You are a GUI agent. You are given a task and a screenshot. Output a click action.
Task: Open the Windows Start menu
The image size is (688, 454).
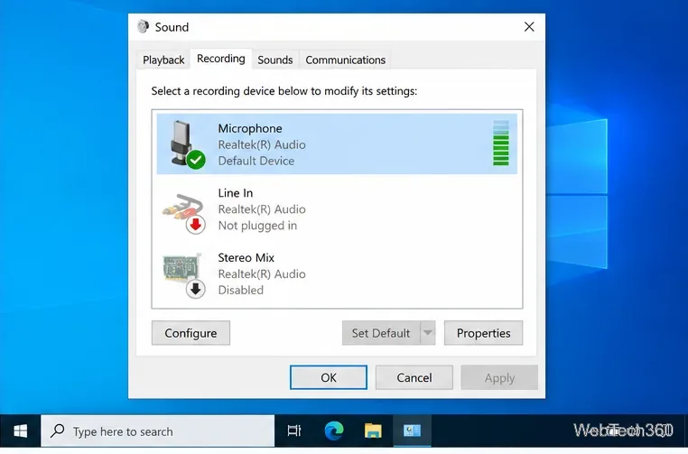tap(20, 431)
